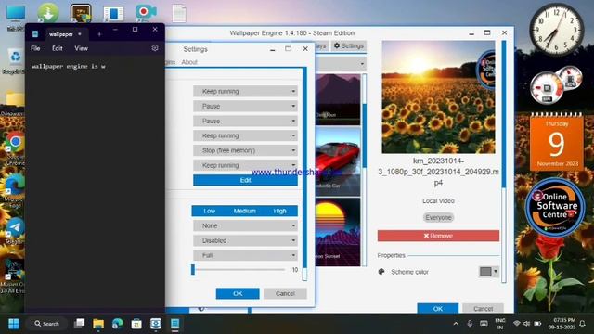The width and height of the screenshot is (594, 334).
Task: Click OK in Wallpaper Engine main window
Action: pyautogui.click(x=437, y=309)
